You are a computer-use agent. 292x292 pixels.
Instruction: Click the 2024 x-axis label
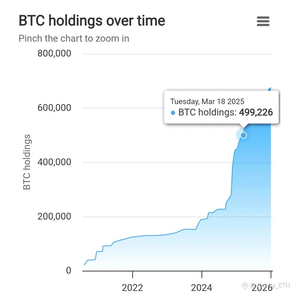tap(201, 287)
